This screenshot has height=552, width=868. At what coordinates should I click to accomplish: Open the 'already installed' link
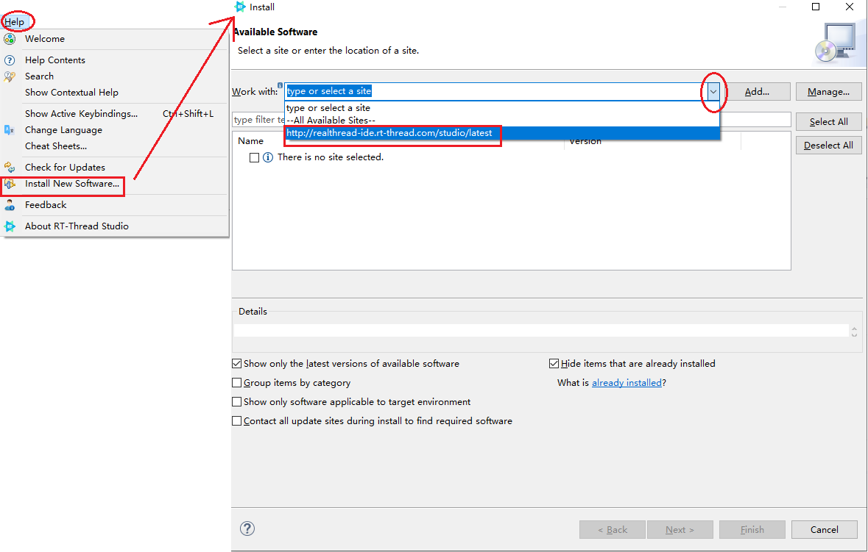(x=627, y=382)
